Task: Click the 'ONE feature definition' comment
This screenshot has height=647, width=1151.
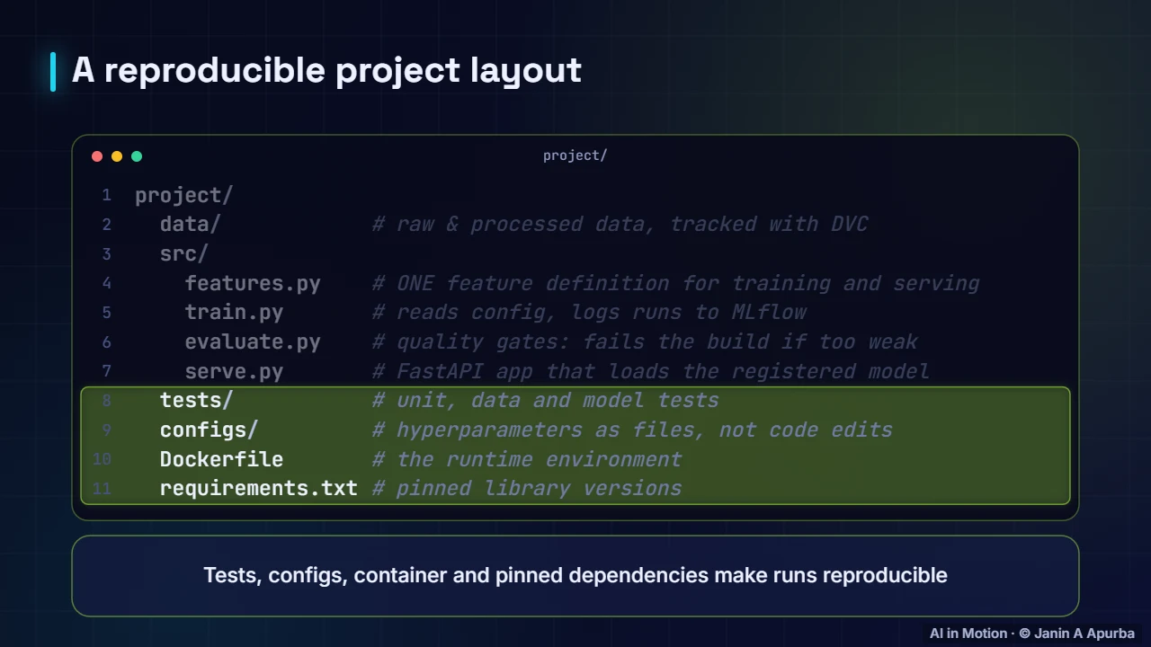Action: [676, 283]
